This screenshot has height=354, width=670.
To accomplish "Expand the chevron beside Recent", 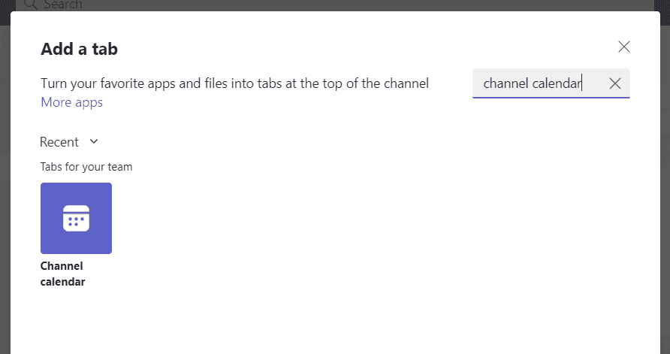I will [x=94, y=141].
